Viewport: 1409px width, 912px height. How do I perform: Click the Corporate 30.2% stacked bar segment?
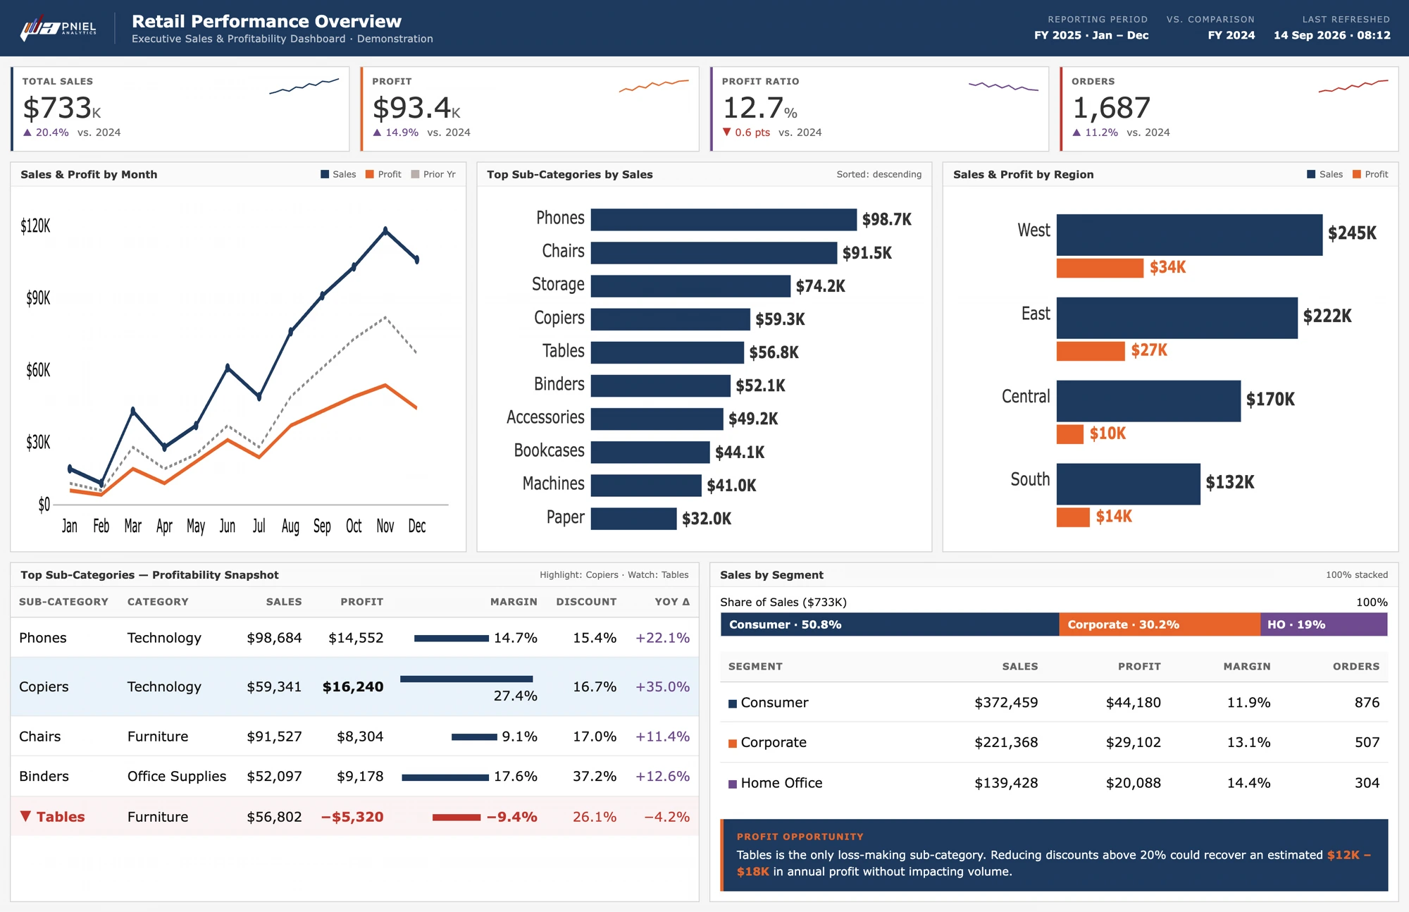coord(1160,624)
